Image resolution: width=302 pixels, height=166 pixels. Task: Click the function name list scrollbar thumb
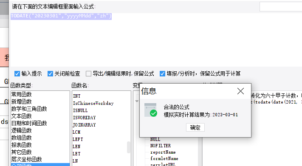(128, 147)
